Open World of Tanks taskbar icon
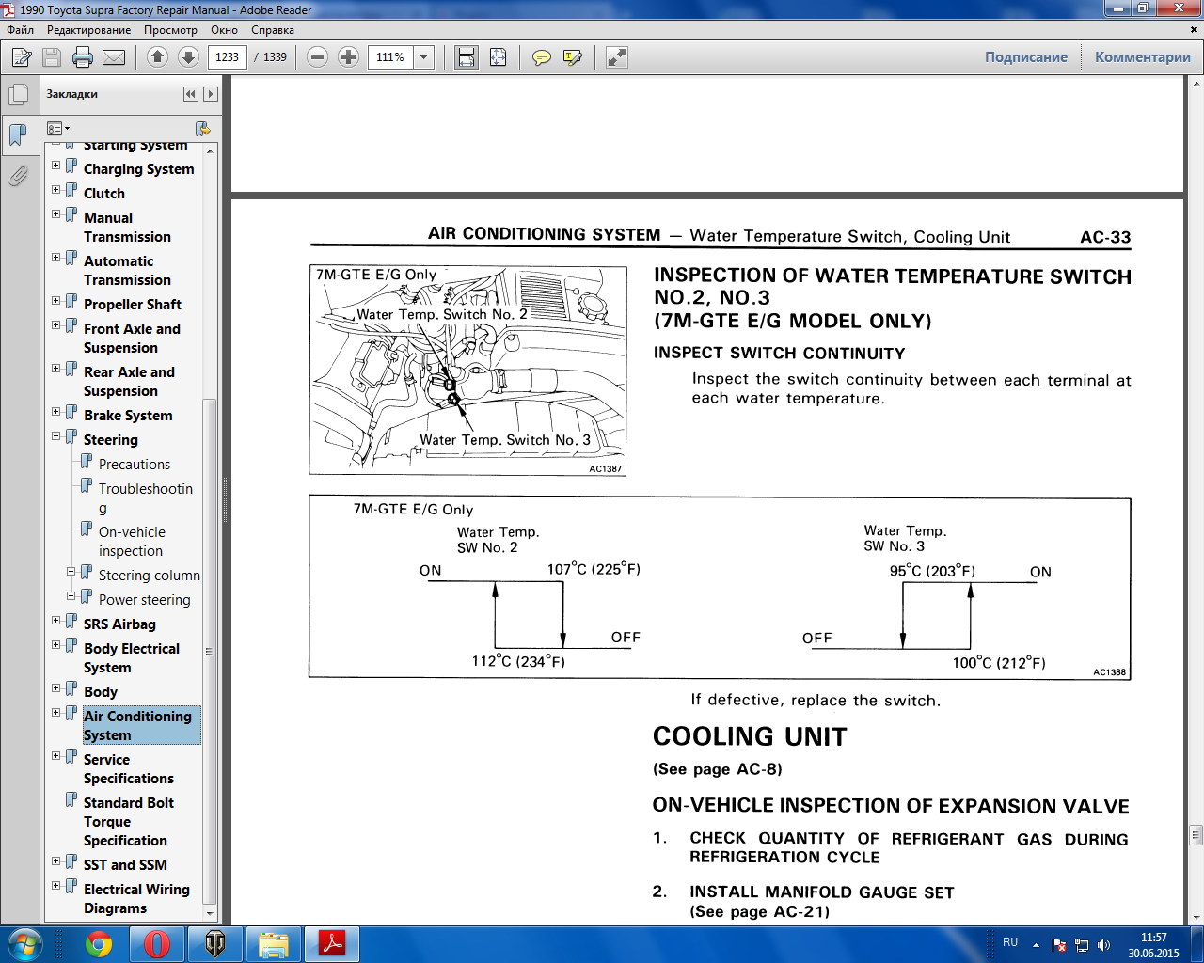 coord(215,943)
